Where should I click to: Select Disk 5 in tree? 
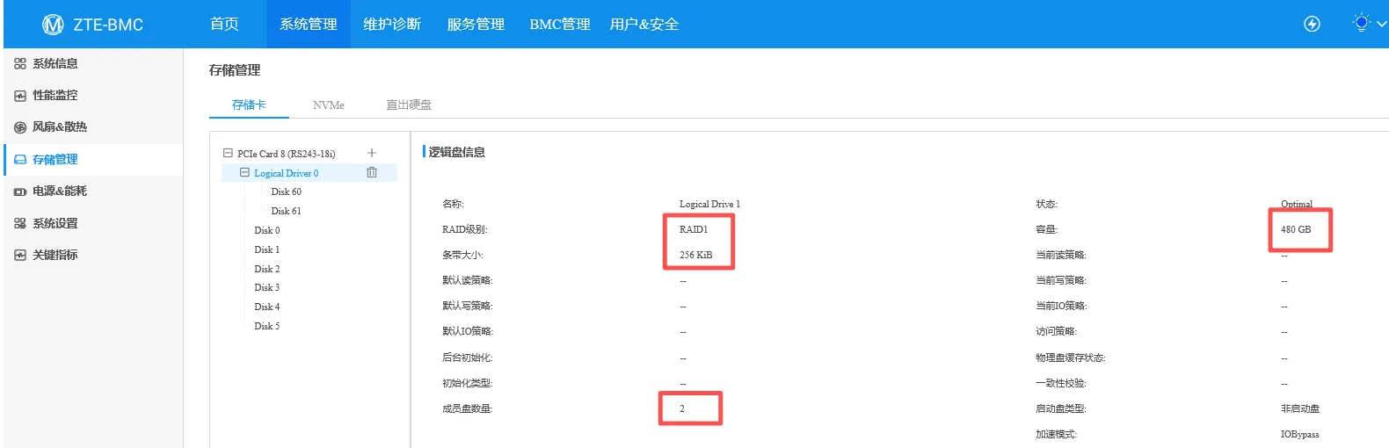point(267,326)
